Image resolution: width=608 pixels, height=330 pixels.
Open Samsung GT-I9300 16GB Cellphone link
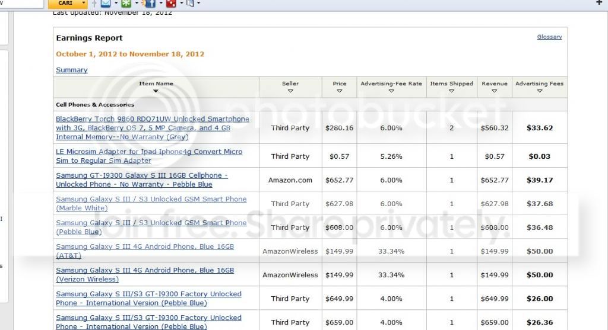click(141, 180)
